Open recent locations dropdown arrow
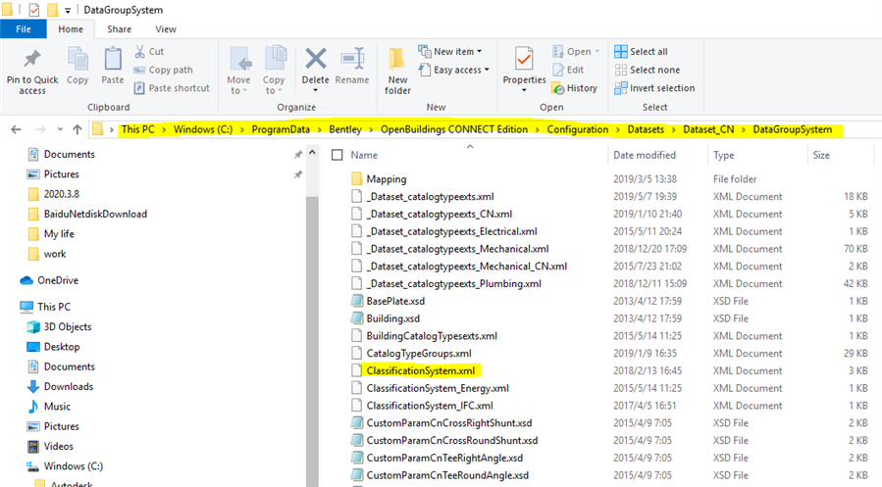The height and width of the screenshot is (487, 882). point(60,129)
